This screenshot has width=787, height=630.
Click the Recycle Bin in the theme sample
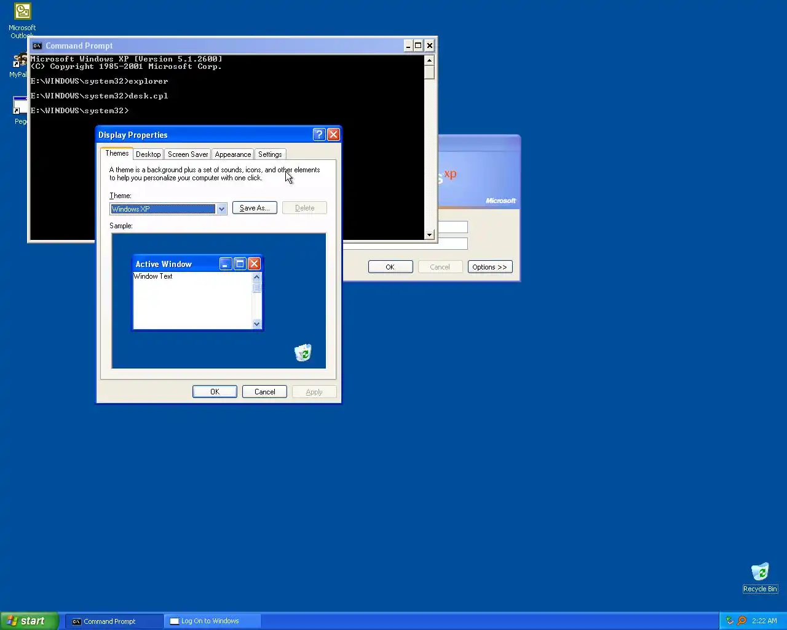point(303,353)
